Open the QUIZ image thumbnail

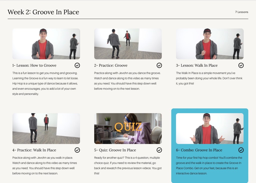(128, 128)
